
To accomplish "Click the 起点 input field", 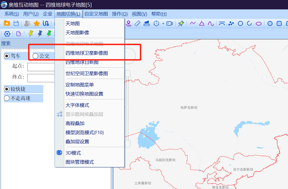I will 41,67.
